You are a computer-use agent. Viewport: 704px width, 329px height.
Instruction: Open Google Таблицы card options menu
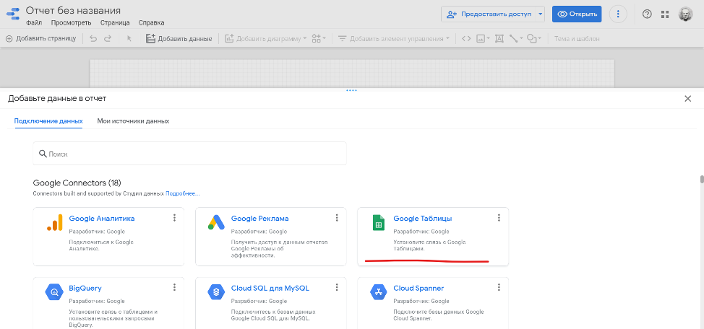pyautogui.click(x=499, y=218)
